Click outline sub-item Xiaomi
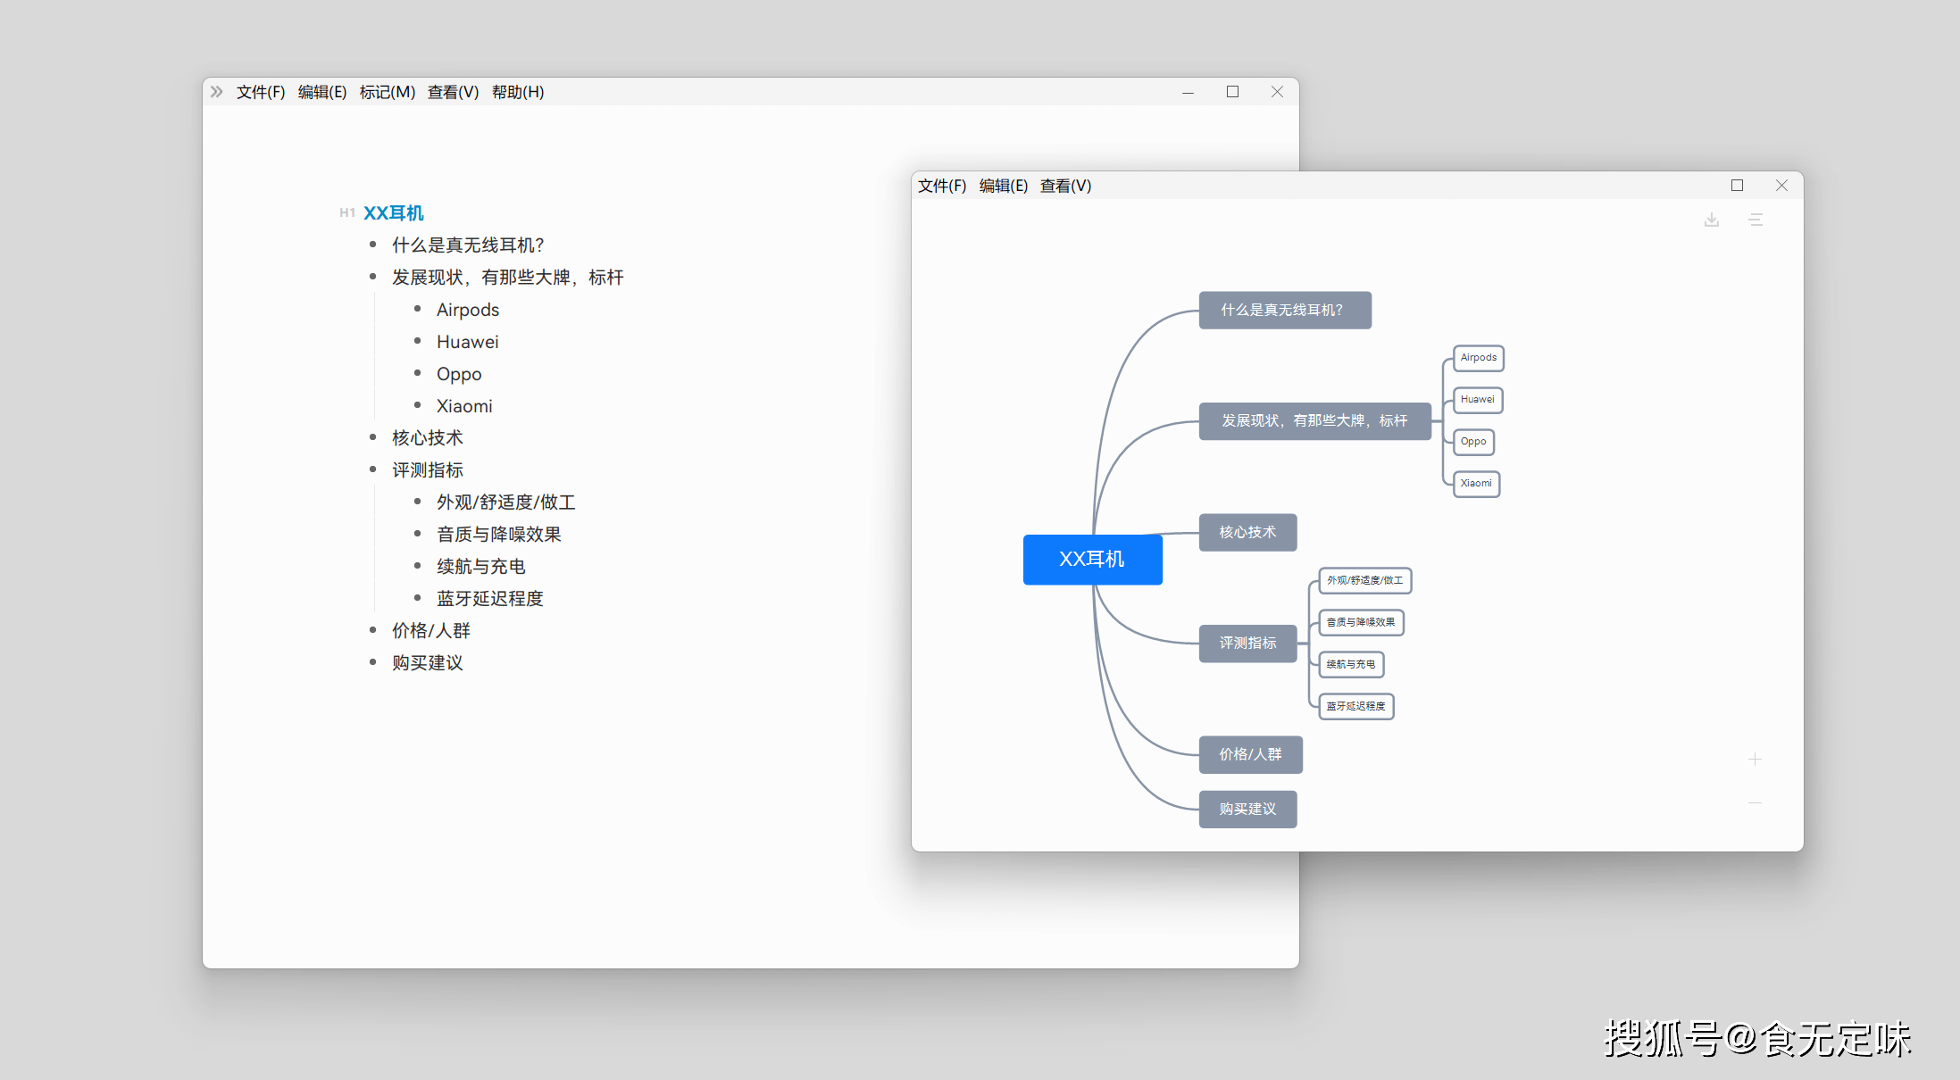This screenshot has height=1080, width=1960. 464,406
